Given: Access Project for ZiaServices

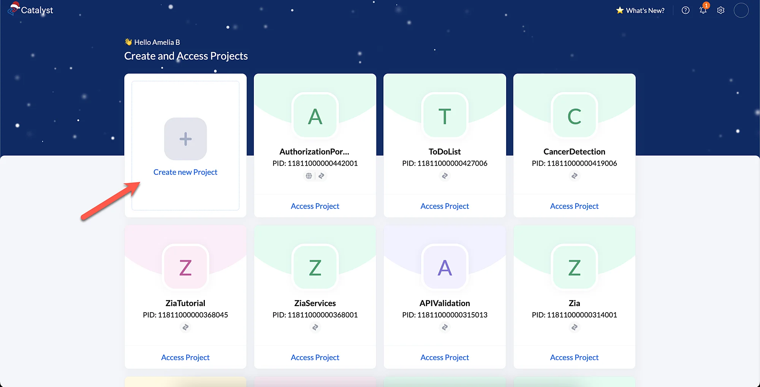Looking at the screenshot, I should 315,357.
